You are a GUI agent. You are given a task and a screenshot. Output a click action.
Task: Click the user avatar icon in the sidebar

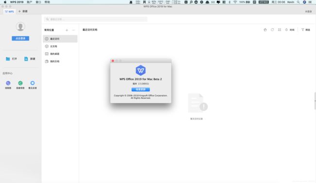(x=20, y=26)
